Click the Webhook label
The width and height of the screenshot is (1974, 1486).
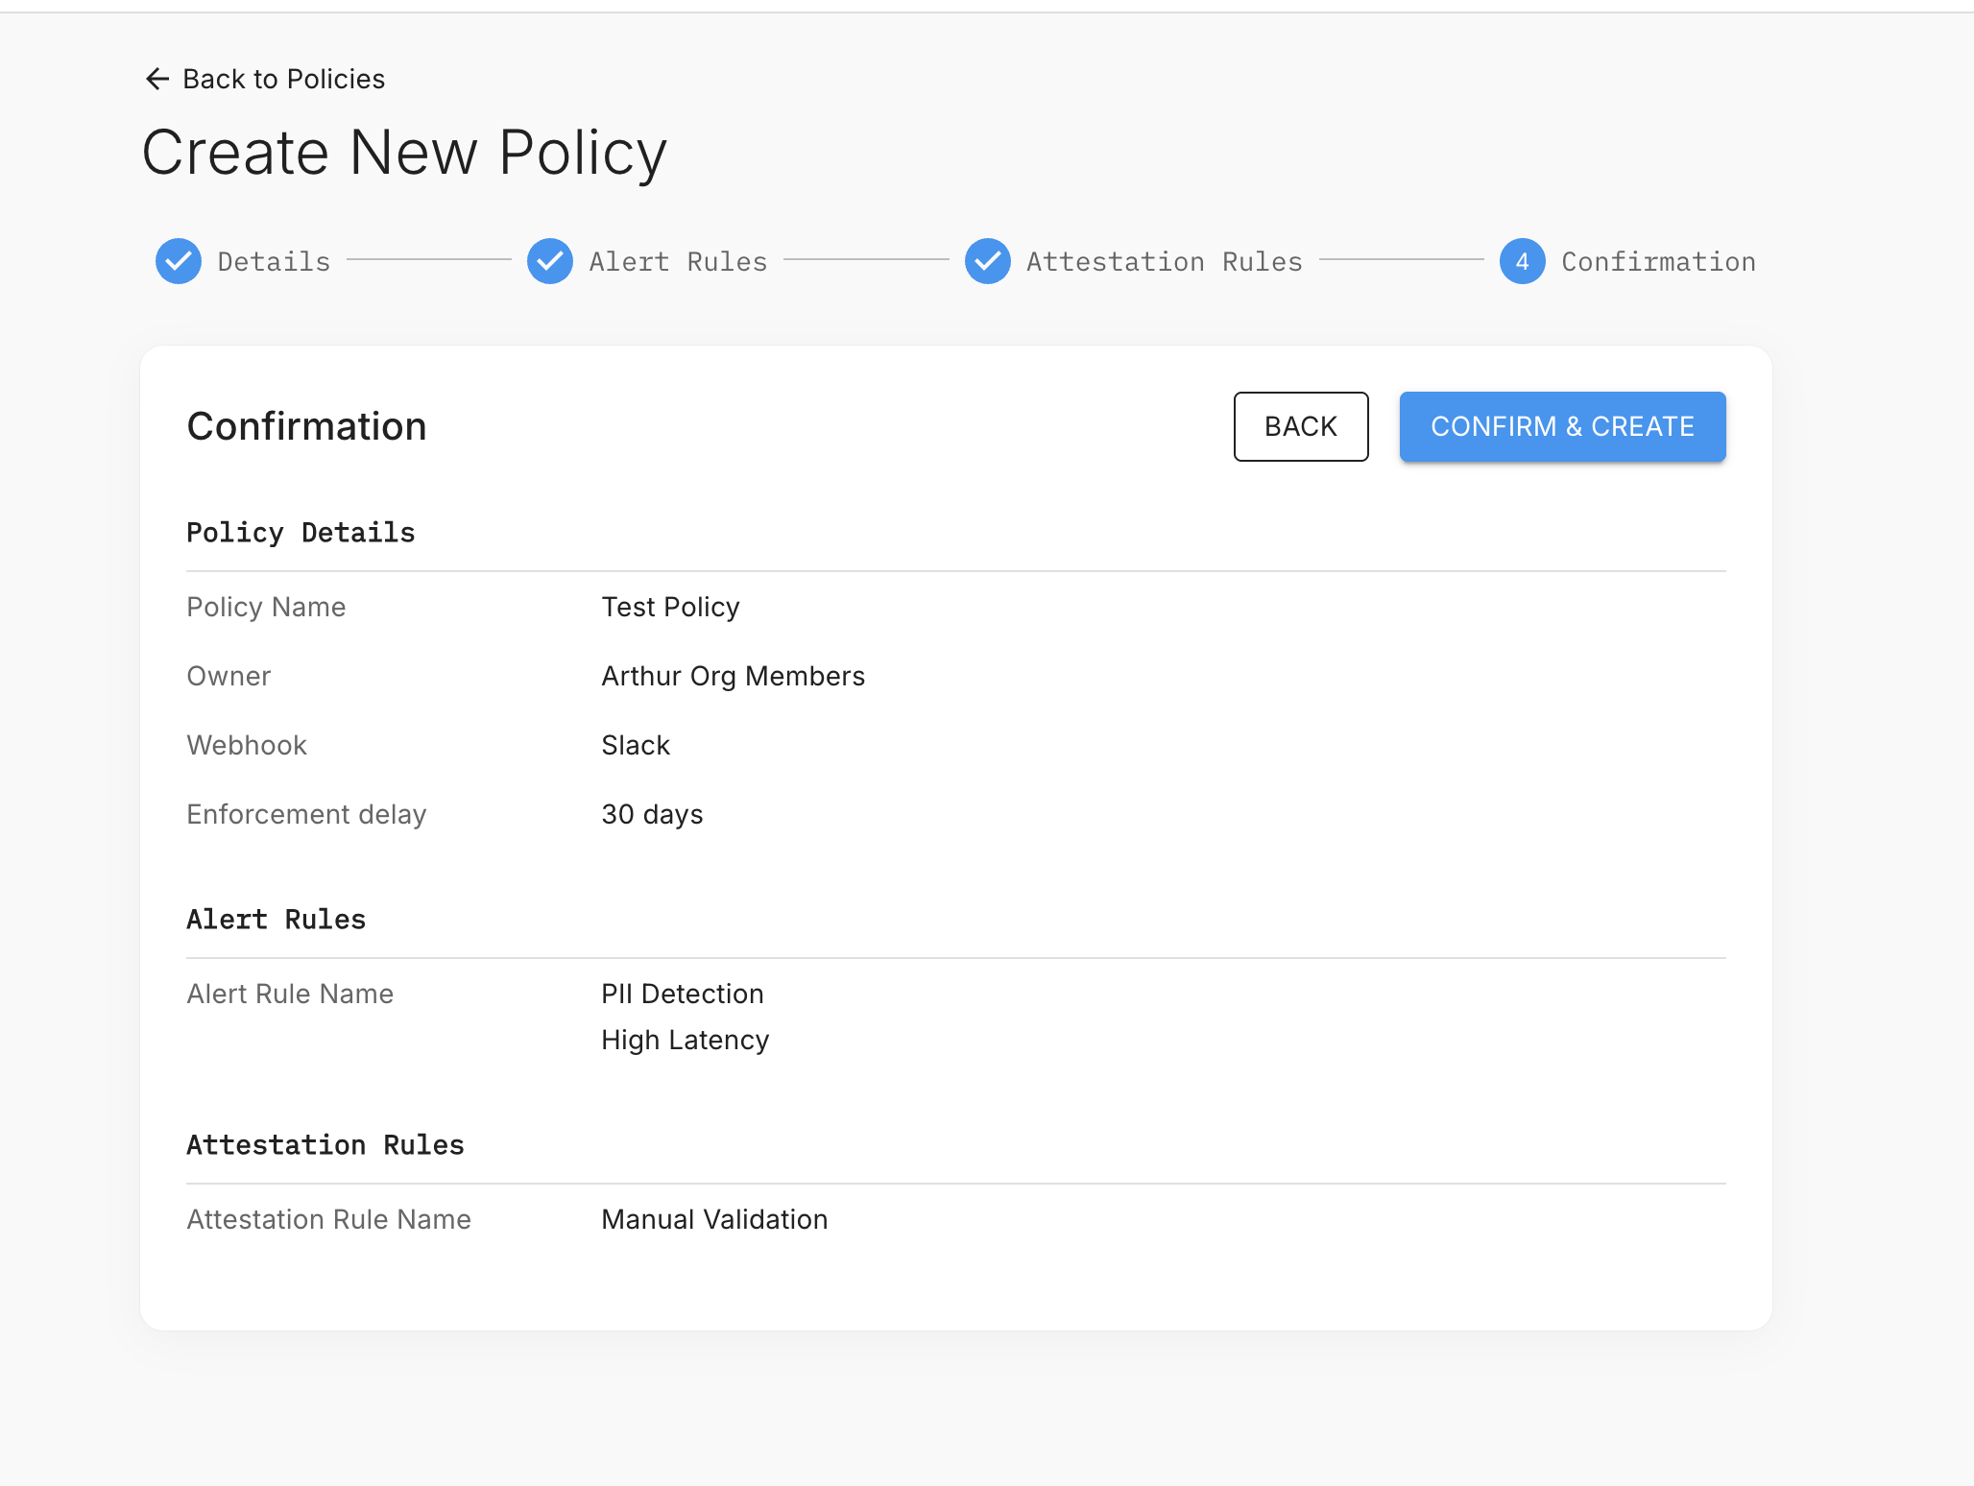pos(247,745)
